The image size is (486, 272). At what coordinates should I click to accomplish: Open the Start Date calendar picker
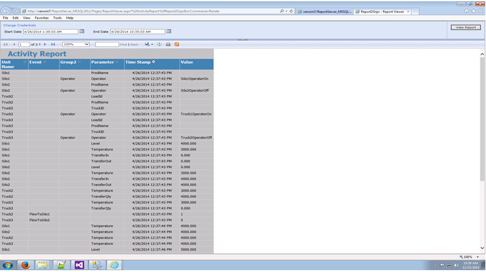tap(82, 31)
